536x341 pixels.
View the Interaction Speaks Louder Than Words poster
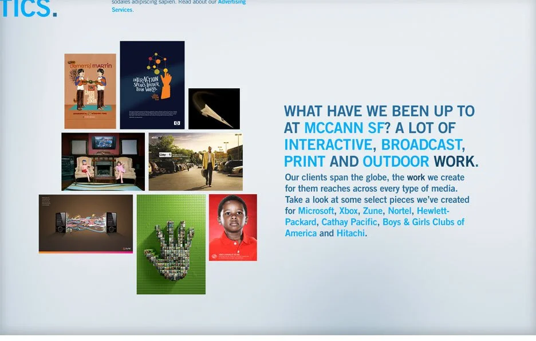pos(152,85)
